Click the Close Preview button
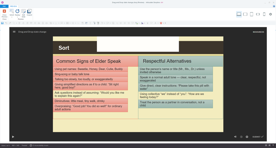This screenshot has height=148, width=276. point(4,13)
